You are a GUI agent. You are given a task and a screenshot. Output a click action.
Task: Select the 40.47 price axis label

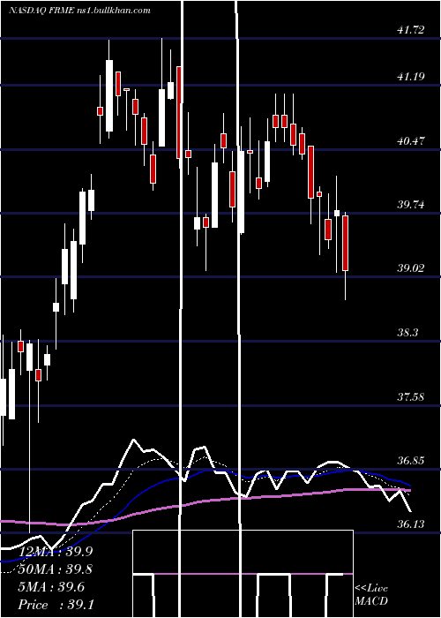tap(411, 140)
